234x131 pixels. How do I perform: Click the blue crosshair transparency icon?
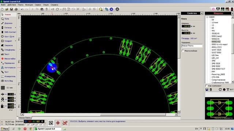(x=106, y=9)
